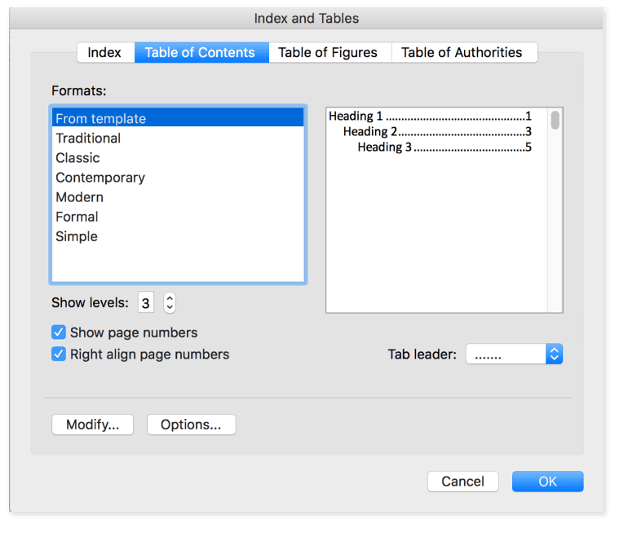This screenshot has height=537, width=628.
Task: Click the Modify... button
Action: (x=92, y=425)
